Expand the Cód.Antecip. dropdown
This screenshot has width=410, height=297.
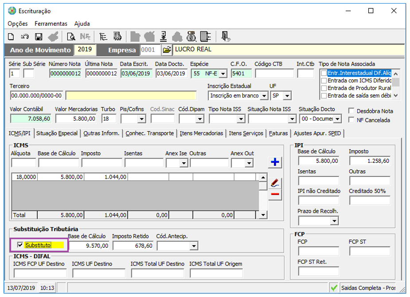click(x=193, y=246)
